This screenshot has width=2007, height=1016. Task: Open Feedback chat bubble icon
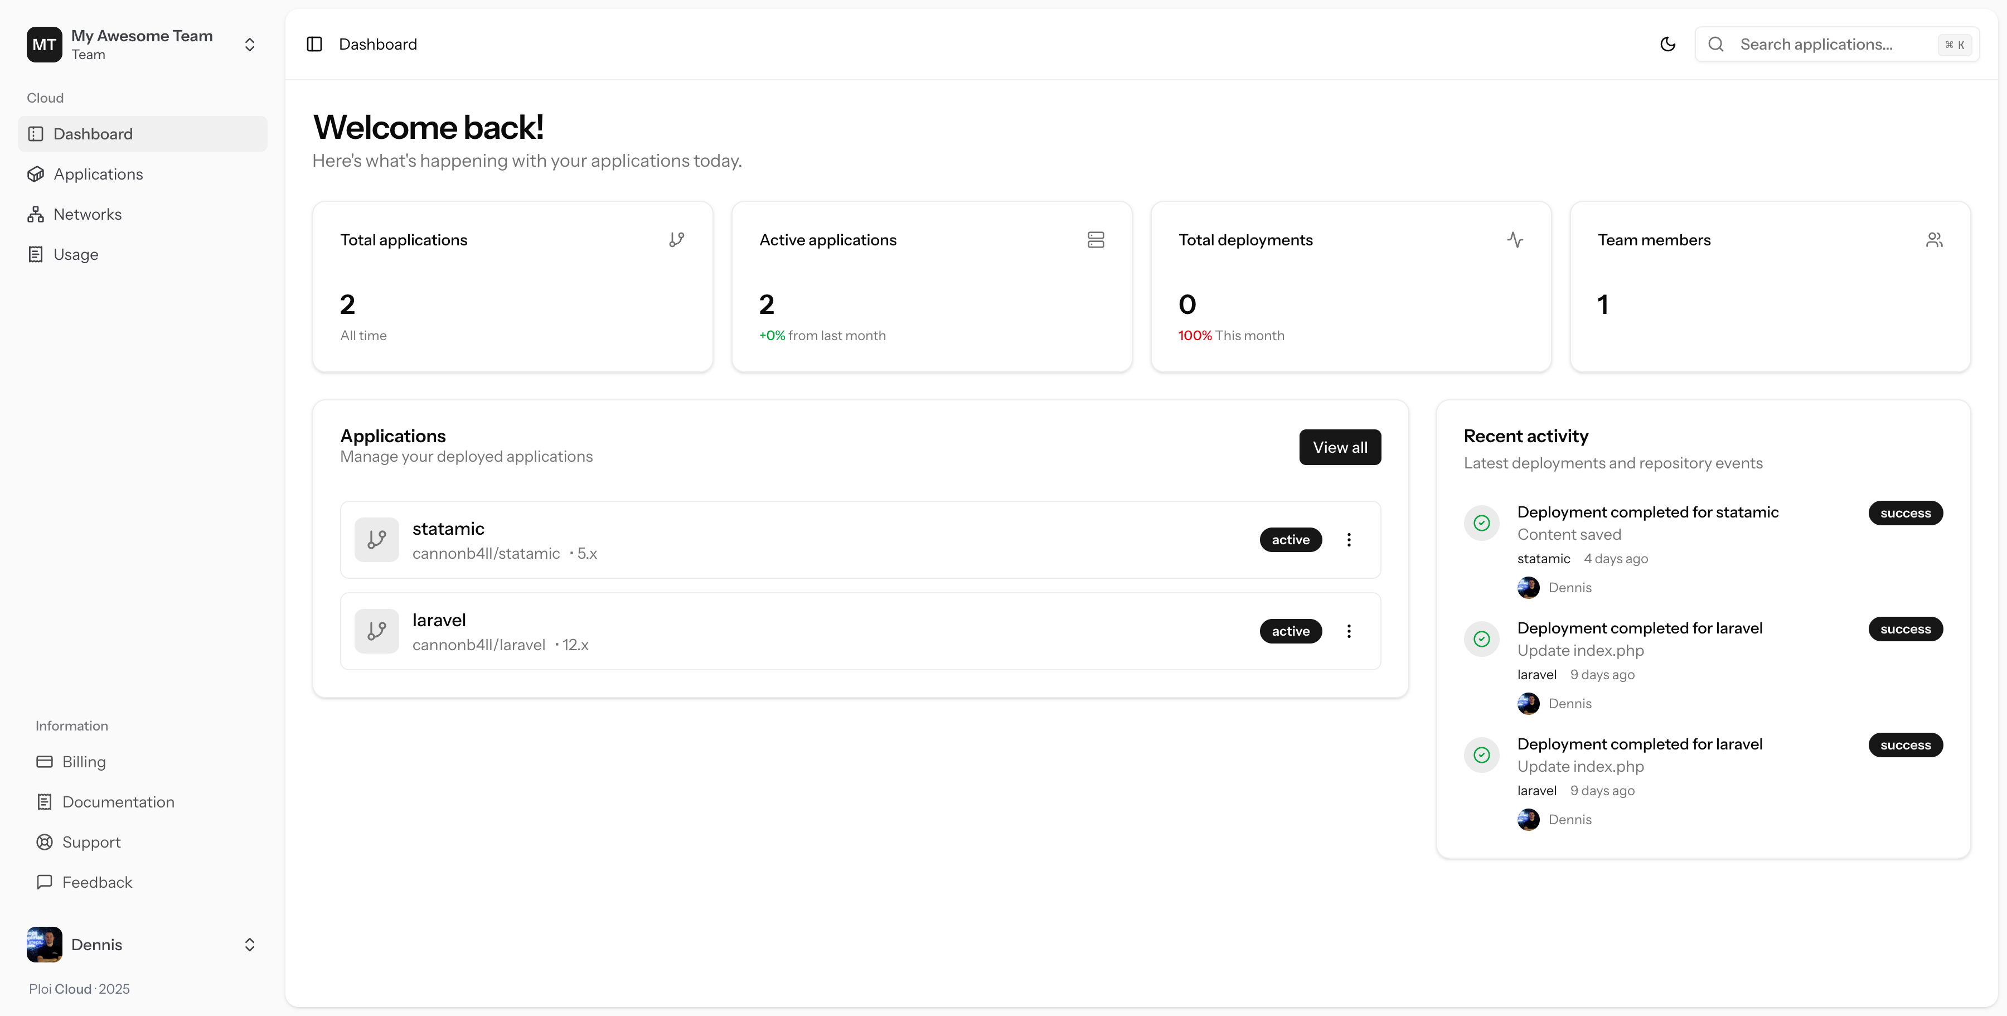point(45,882)
